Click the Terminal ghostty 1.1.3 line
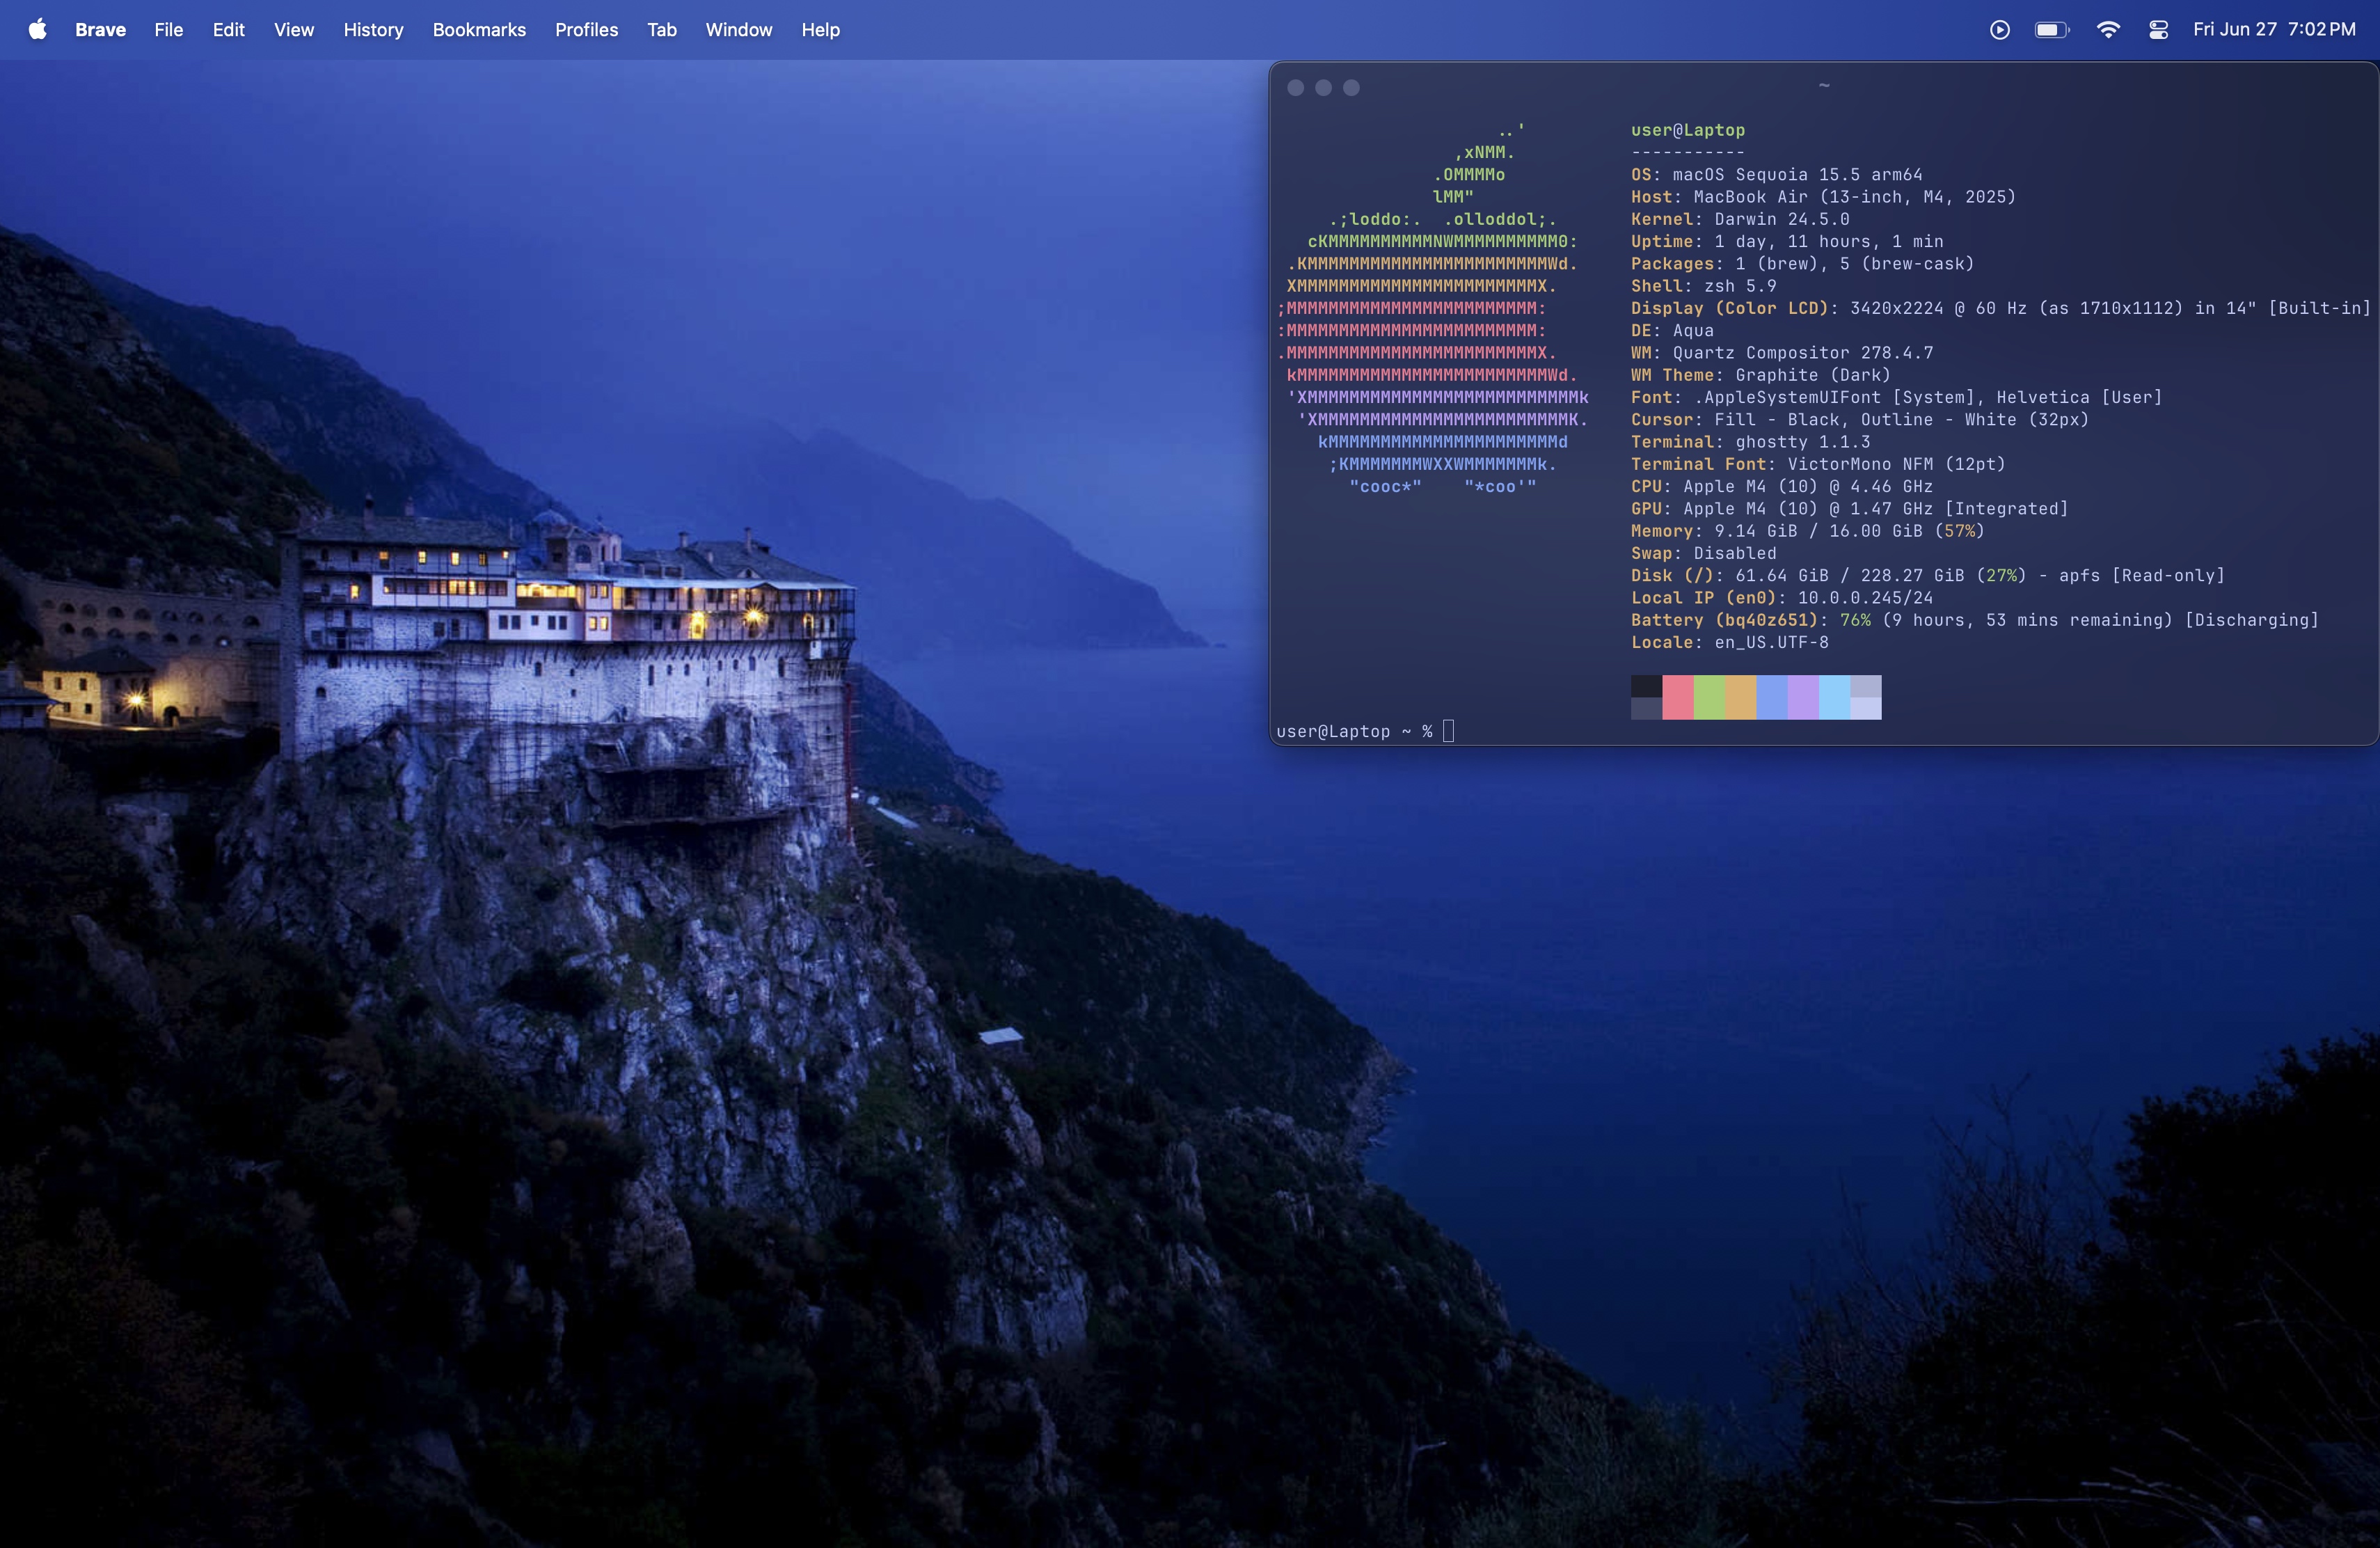Image resolution: width=2380 pixels, height=1548 pixels. coord(1750,442)
